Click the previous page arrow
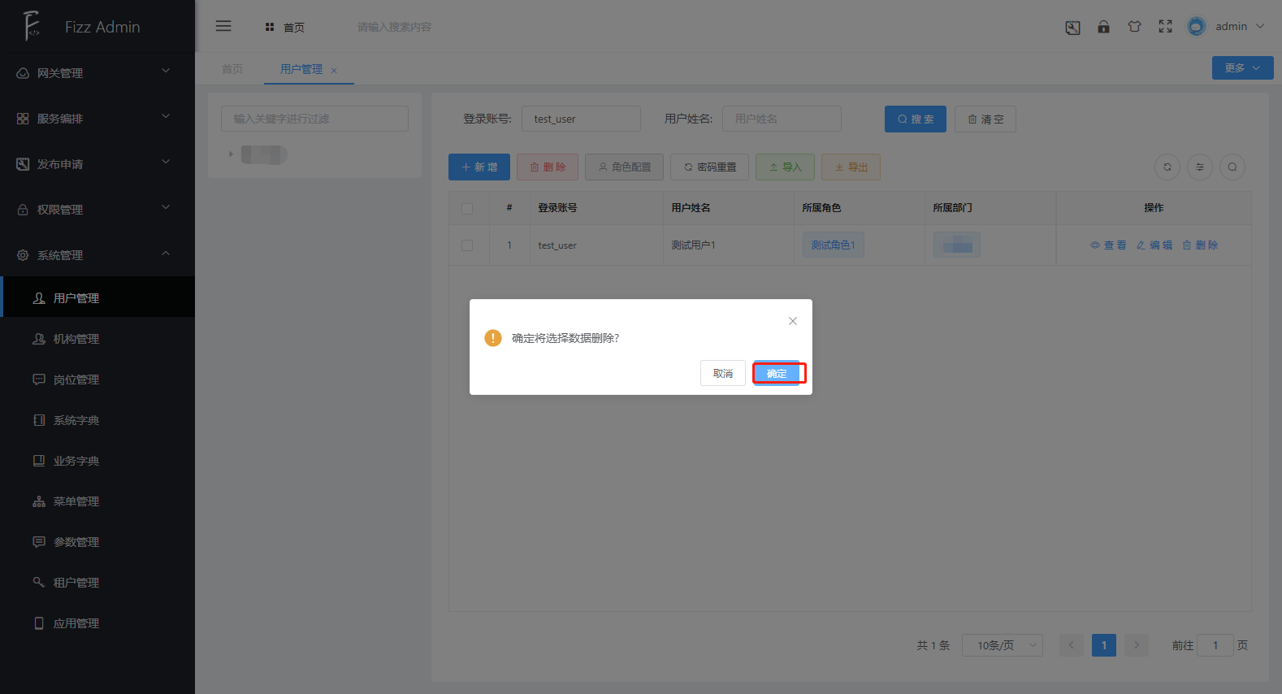This screenshot has width=1282, height=694. [1072, 645]
